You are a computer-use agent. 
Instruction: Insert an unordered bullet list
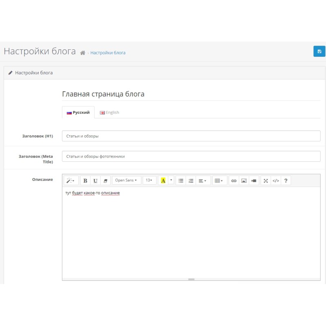coord(181,181)
